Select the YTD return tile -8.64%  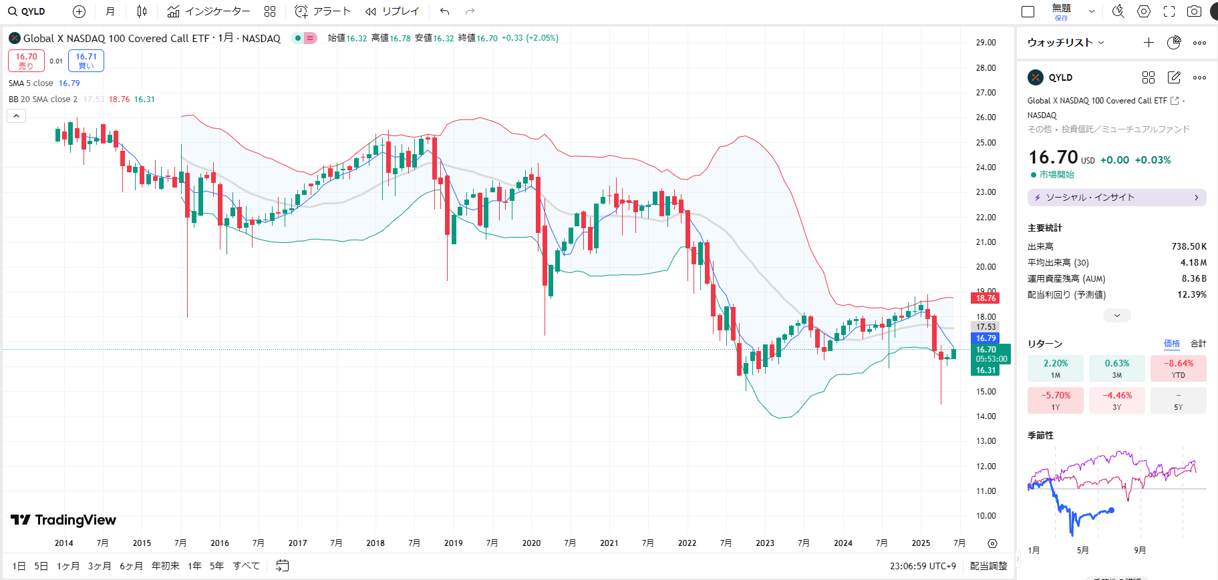tap(1179, 368)
